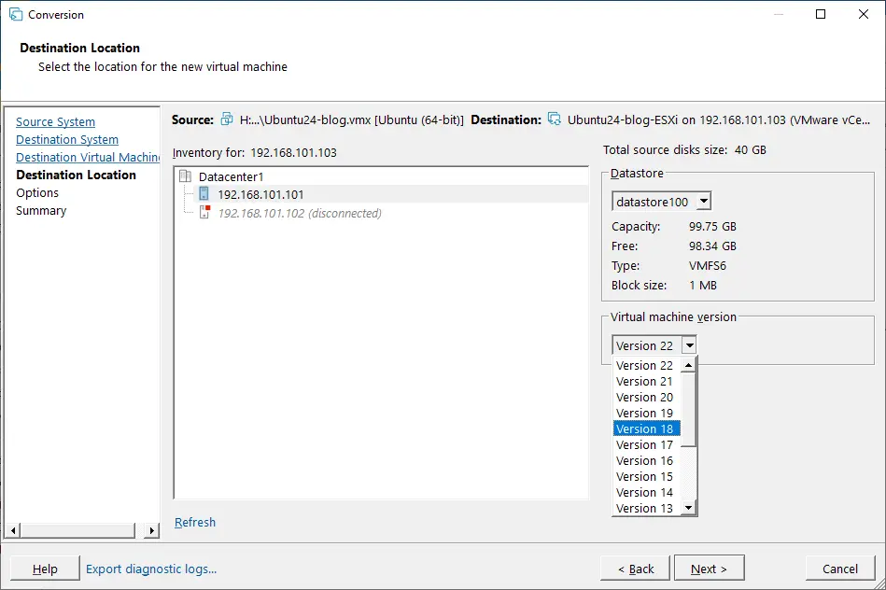Cancel the conversion wizard

point(840,569)
